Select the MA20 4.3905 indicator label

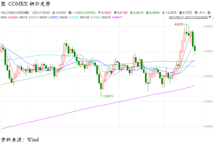coord(49,17)
